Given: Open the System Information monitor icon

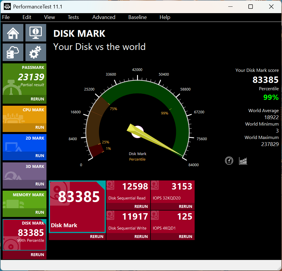Looking at the screenshot, I should click(x=36, y=33).
